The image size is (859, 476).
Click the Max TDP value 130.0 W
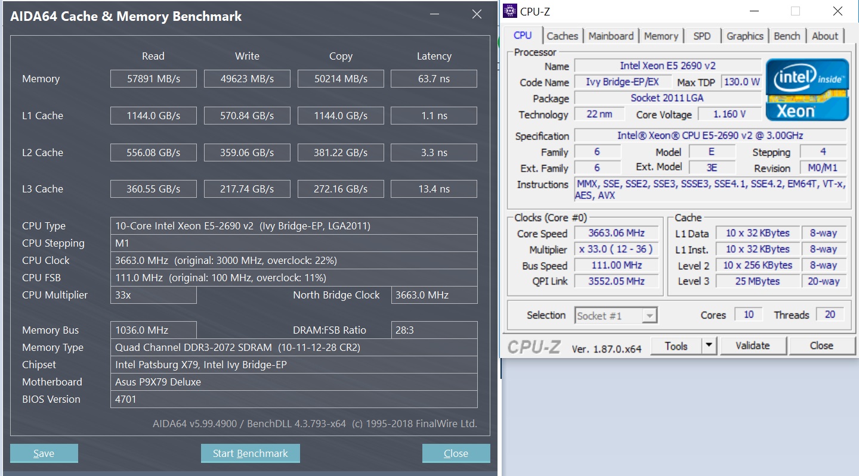[741, 82]
